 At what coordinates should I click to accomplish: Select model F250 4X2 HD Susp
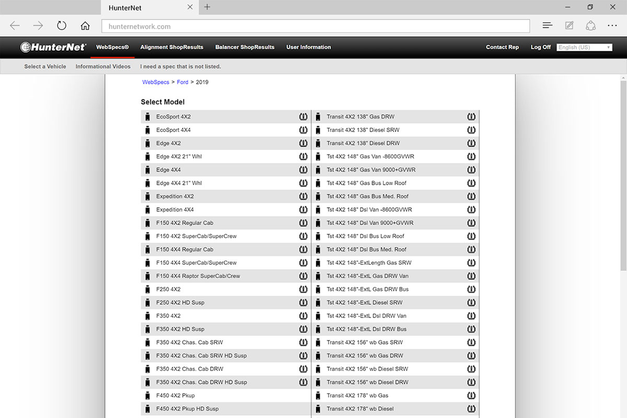[x=180, y=303]
